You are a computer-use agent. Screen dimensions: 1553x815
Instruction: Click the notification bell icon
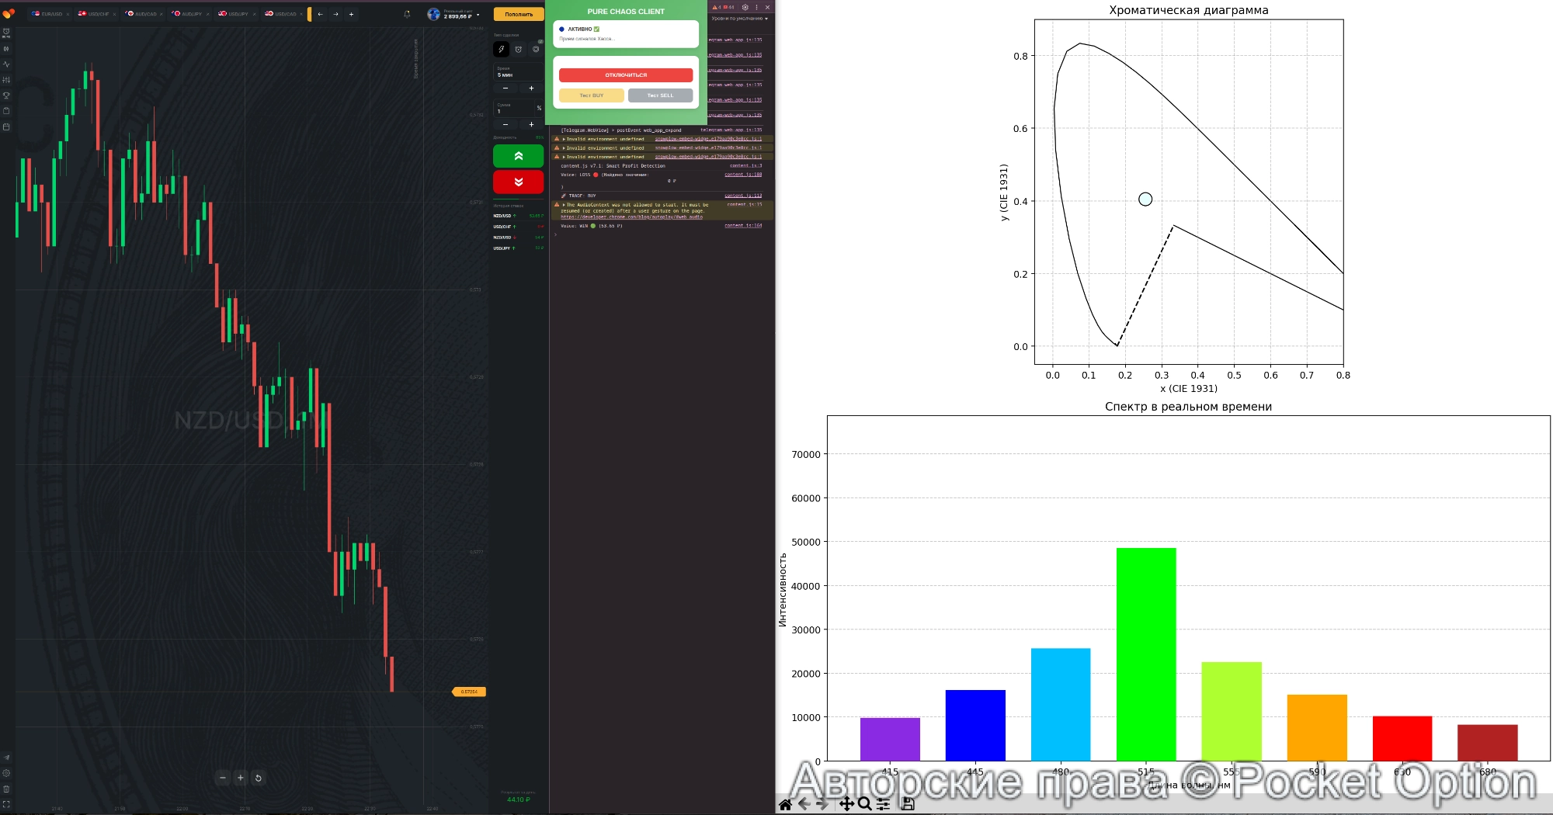[407, 14]
